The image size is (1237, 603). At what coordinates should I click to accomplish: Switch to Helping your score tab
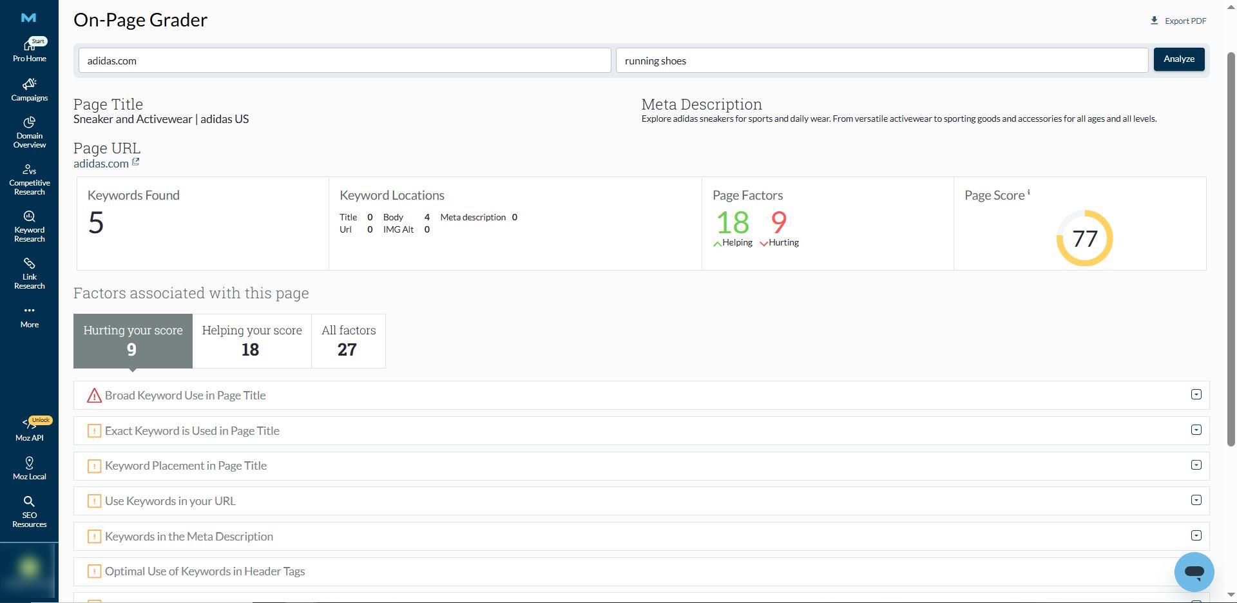point(251,341)
